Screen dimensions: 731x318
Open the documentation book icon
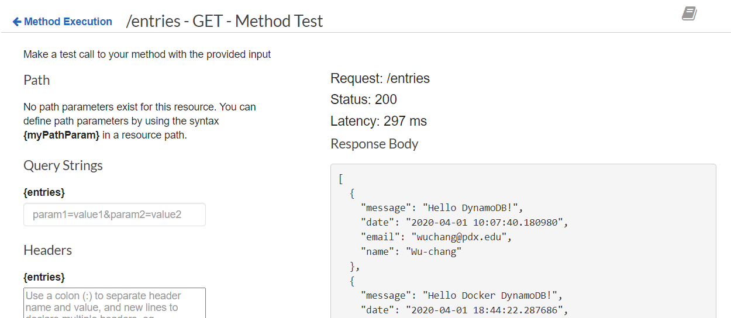tap(689, 14)
